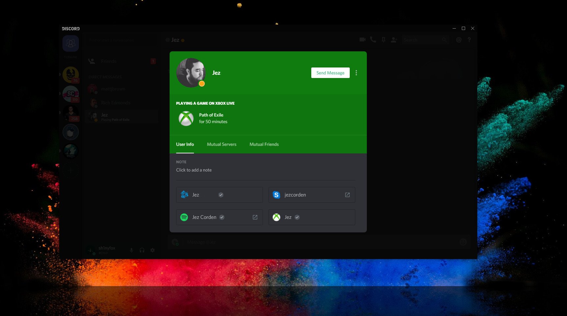Open the Mutual Friends tab
Viewport: 567px width, 316px height.
pos(264,144)
